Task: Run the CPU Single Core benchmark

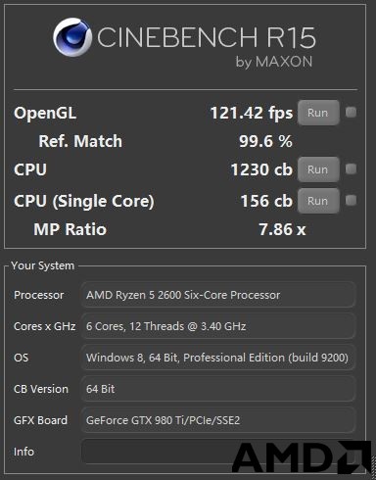Action: tap(318, 201)
